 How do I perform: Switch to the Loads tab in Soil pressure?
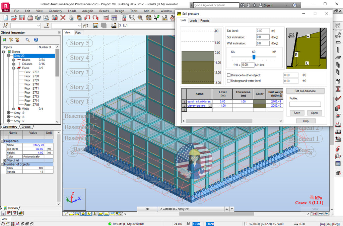pyautogui.click(x=193, y=20)
